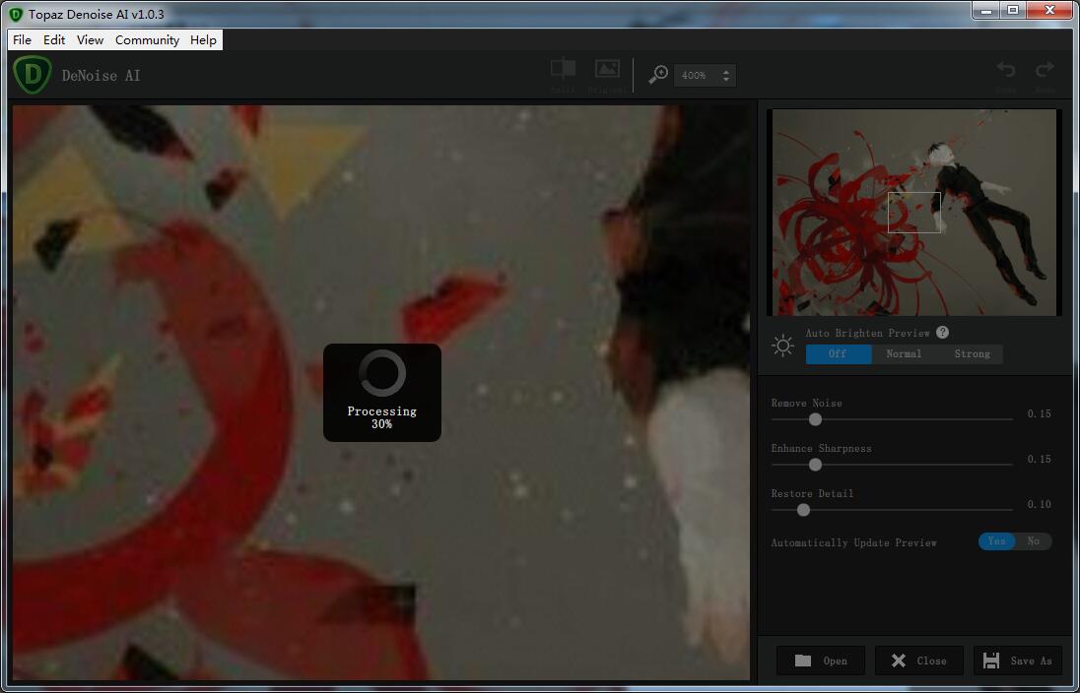Click the zoom magnifier icon
1080x693 pixels.
658,75
